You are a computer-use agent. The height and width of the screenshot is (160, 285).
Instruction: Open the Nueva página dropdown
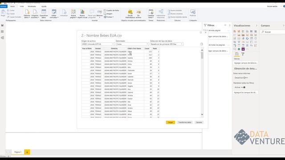tap(73, 14)
